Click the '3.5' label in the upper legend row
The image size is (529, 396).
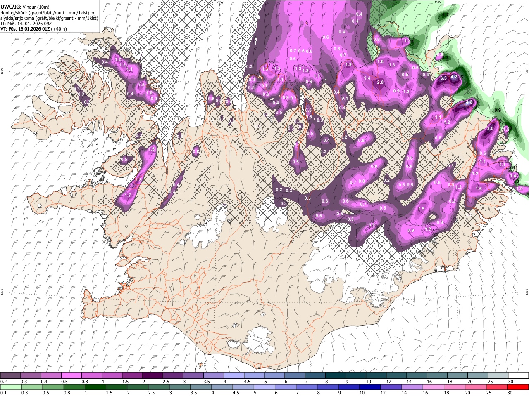point(206,382)
